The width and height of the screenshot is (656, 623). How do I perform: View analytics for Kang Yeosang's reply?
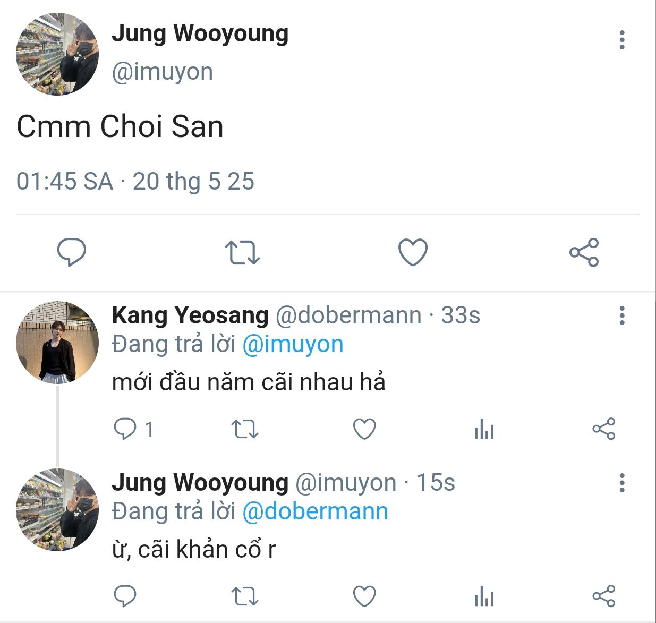(x=484, y=429)
